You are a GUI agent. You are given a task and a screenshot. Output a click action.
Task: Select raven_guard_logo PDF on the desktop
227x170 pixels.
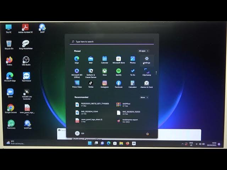tap(27, 110)
